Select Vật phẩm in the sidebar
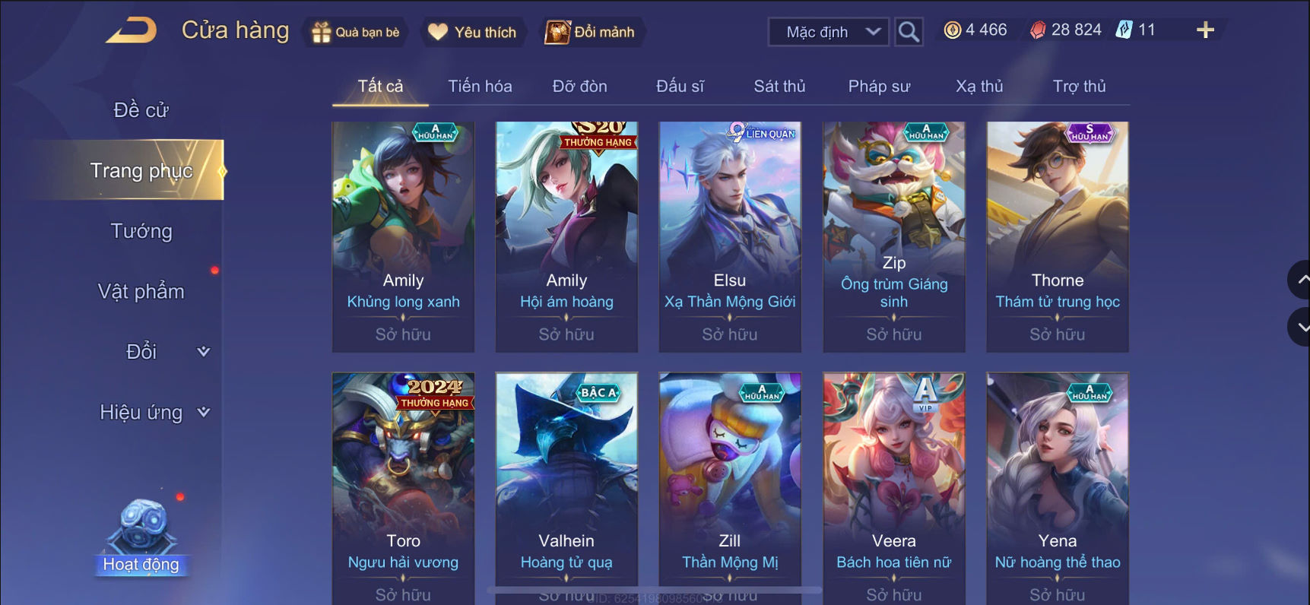Image resolution: width=1310 pixels, height=605 pixels. (x=141, y=291)
